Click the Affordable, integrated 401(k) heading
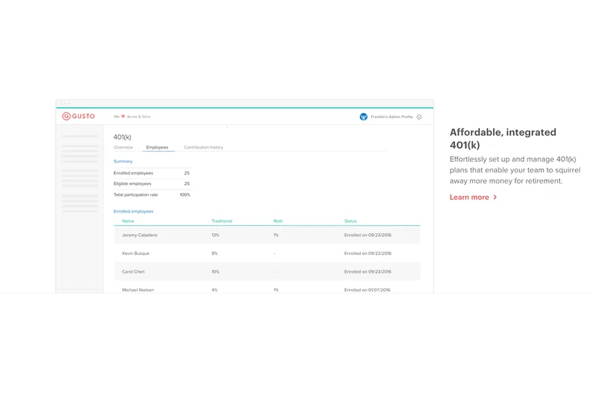 [503, 138]
